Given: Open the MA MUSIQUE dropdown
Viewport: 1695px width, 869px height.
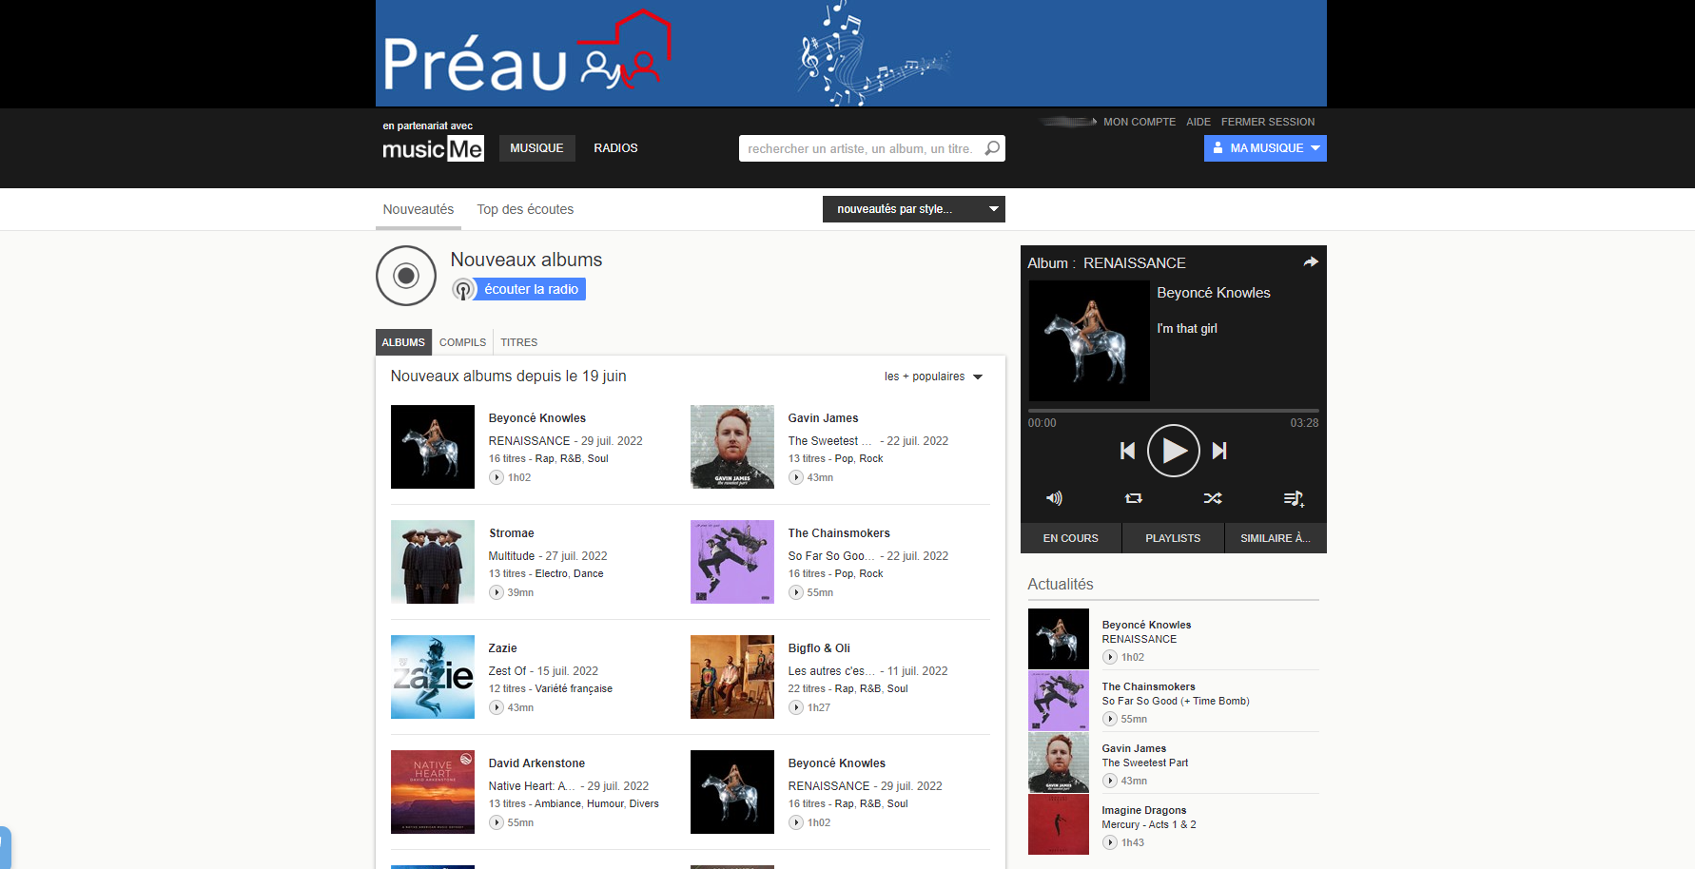Looking at the screenshot, I should [x=1265, y=148].
